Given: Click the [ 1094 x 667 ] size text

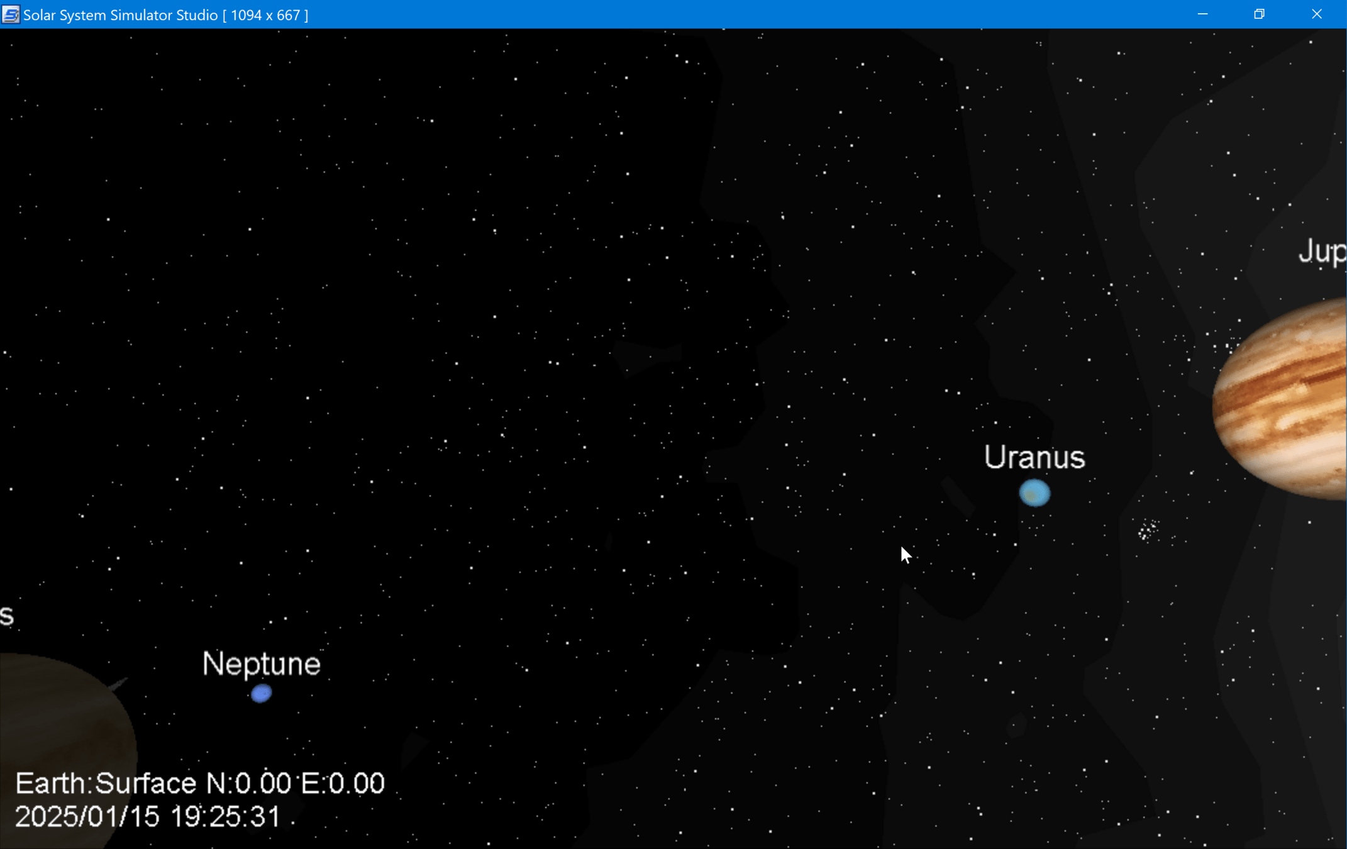Looking at the screenshot, I should (x=265, y=14).
